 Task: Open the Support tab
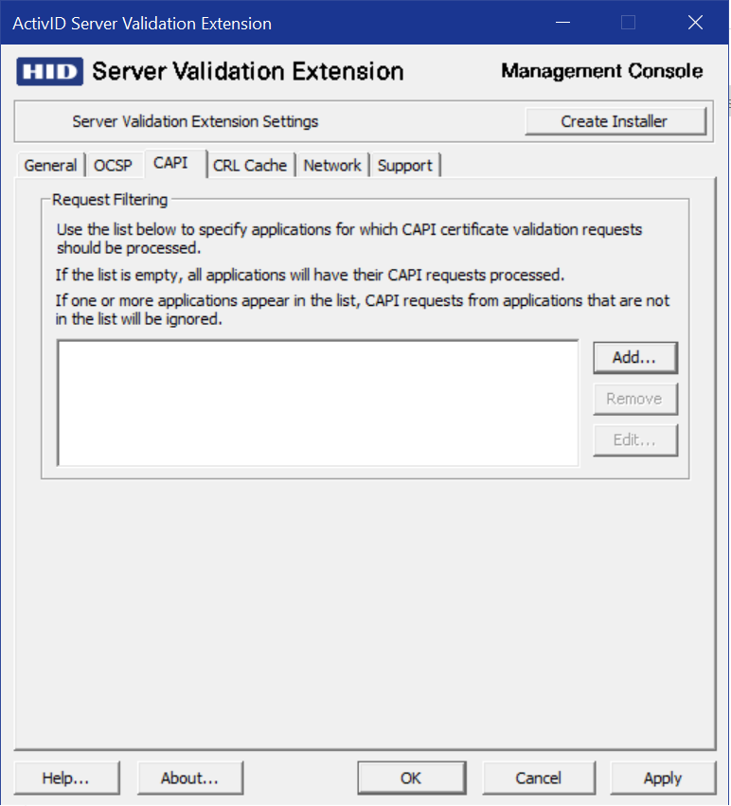tap(404, 166)
